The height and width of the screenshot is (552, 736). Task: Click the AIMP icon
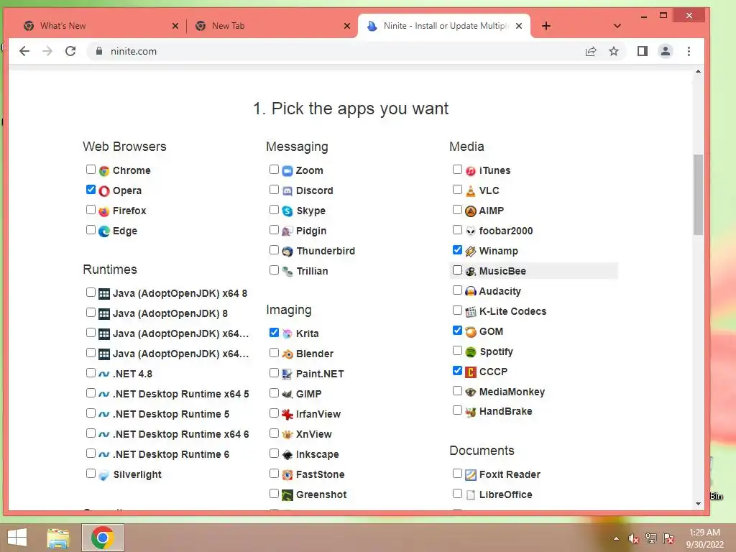[x=470, y=211]
